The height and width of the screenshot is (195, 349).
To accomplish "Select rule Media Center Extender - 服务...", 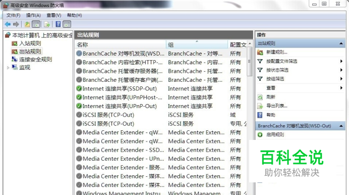I will click(123, 167).
